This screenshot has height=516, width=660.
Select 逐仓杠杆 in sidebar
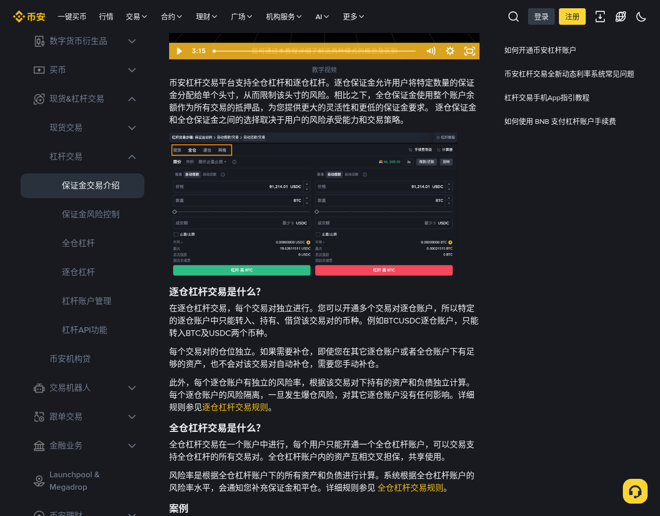tap(78, 272)
